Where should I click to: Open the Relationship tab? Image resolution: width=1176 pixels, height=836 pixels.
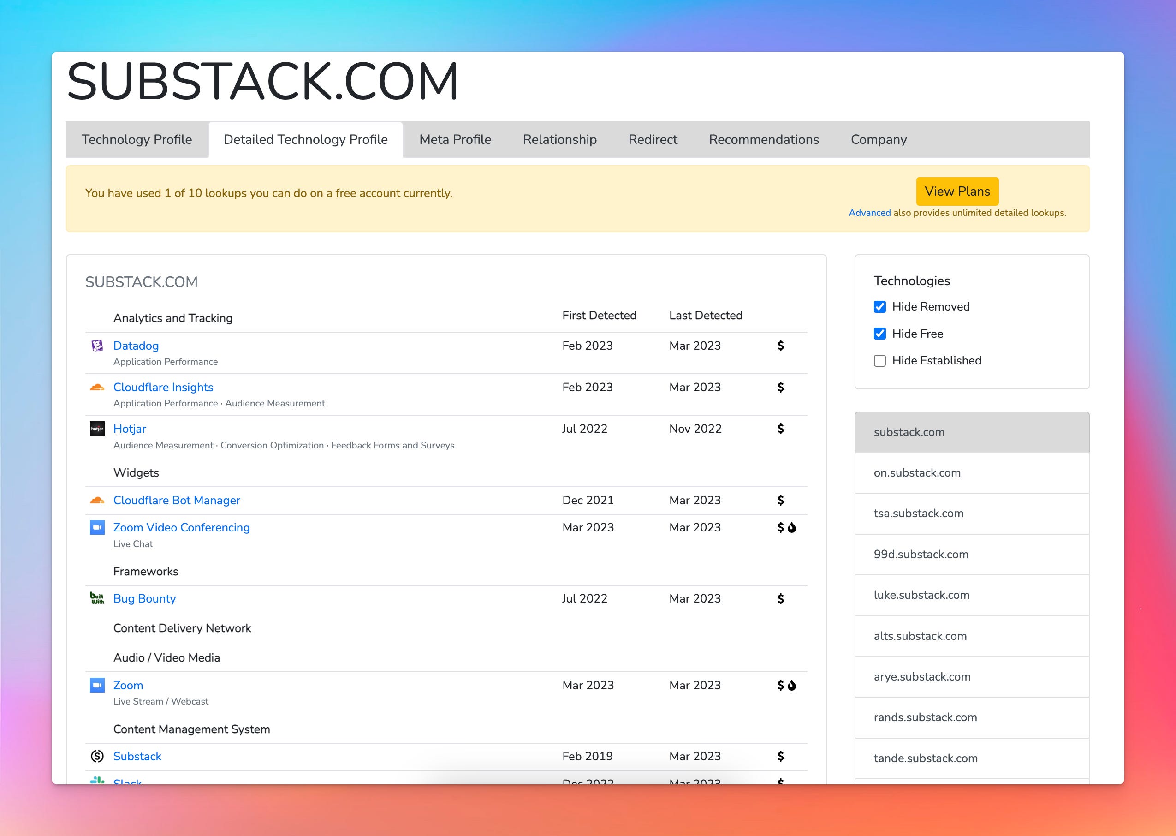(x=560, y=139)
